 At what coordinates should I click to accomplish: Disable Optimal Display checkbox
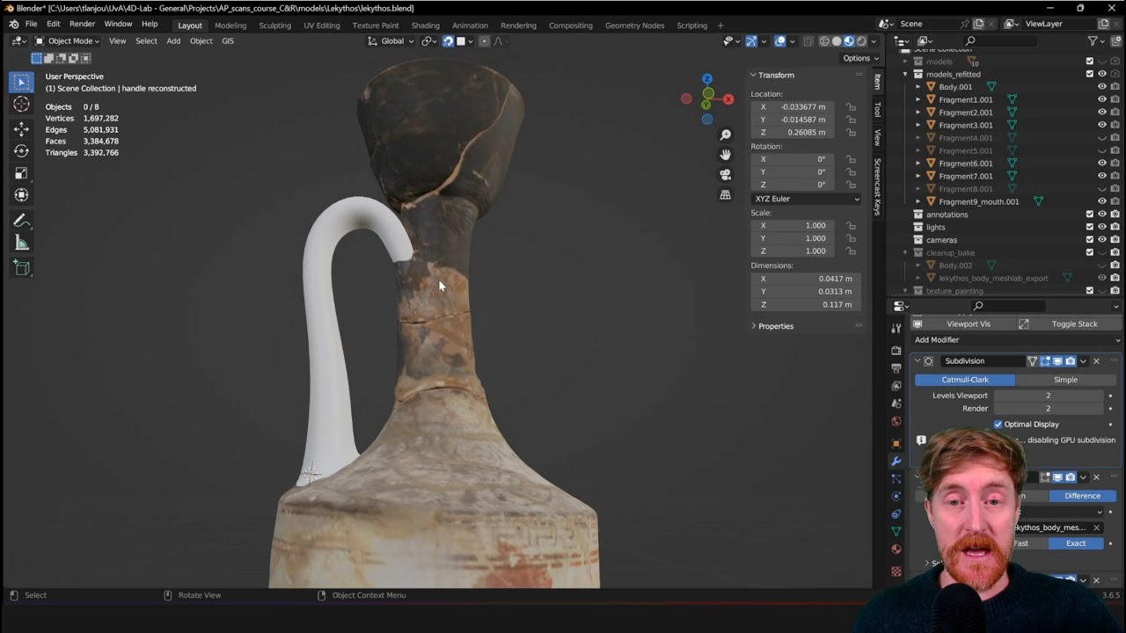click(998, 425)
